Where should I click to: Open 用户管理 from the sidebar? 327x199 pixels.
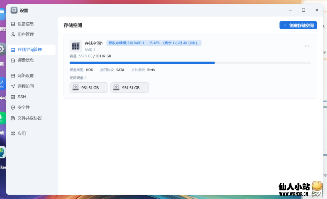pos(13,34)
